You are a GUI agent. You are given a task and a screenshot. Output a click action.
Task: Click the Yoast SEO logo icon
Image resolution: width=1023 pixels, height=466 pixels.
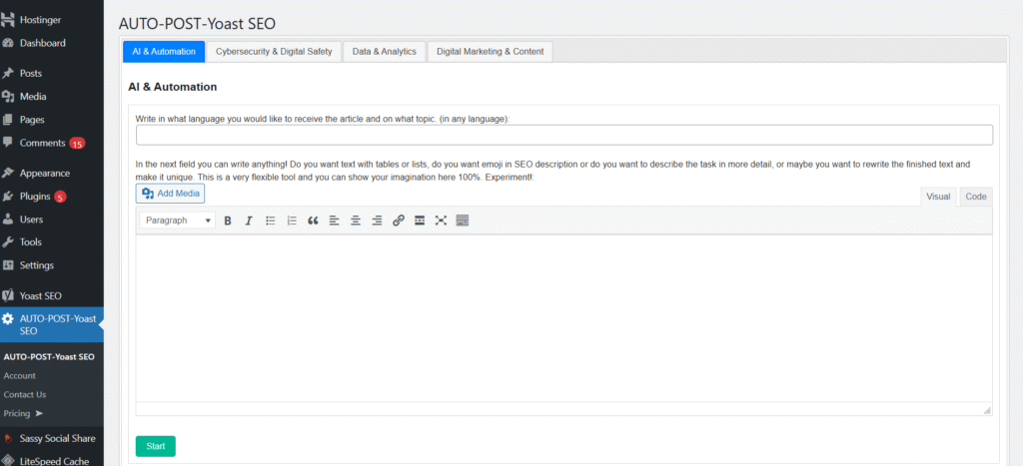(x=8, y=296)
